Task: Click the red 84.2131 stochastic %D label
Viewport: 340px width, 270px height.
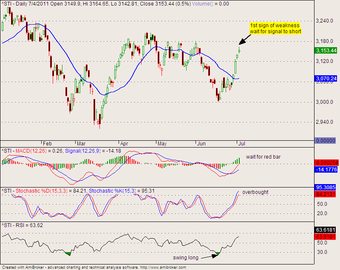Action: (326, 194)
